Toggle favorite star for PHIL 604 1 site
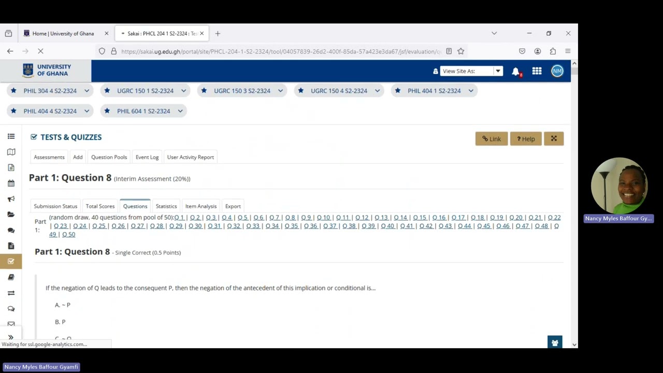663x373 pixels. tap(107, 111)
